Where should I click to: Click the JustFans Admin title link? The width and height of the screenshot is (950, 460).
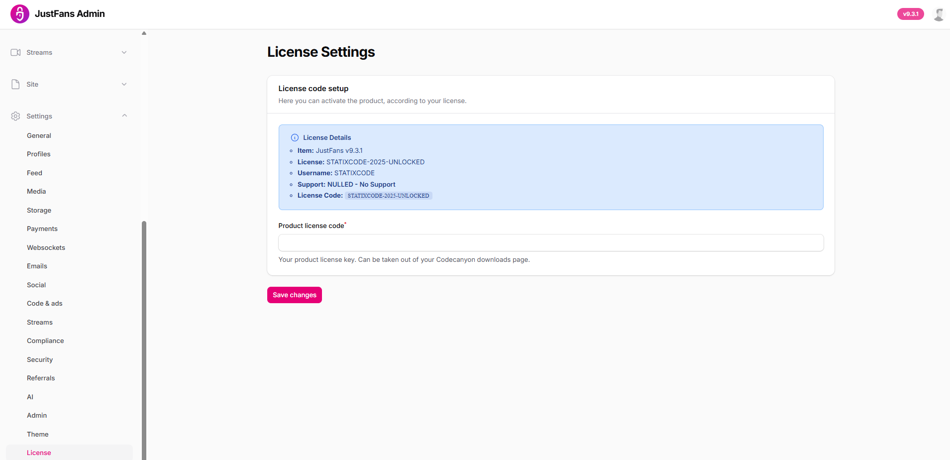70,14
